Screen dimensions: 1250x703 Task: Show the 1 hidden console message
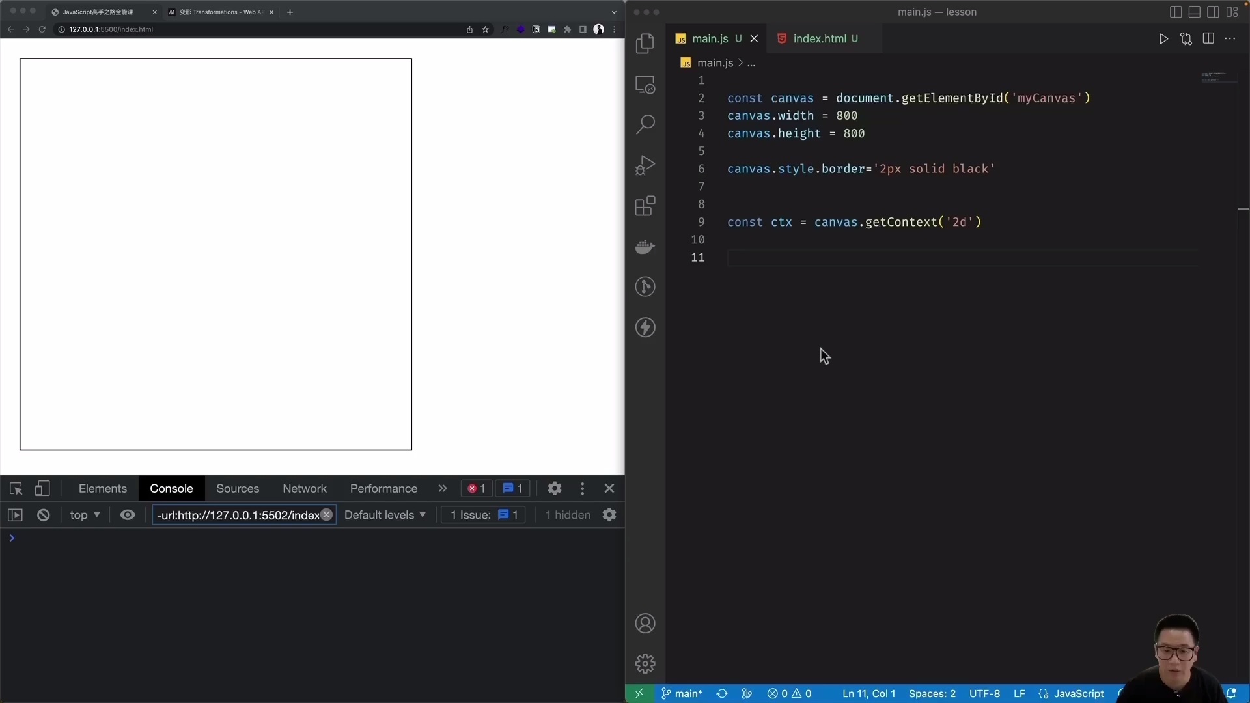pyautogui.click(x=566, y=514)
